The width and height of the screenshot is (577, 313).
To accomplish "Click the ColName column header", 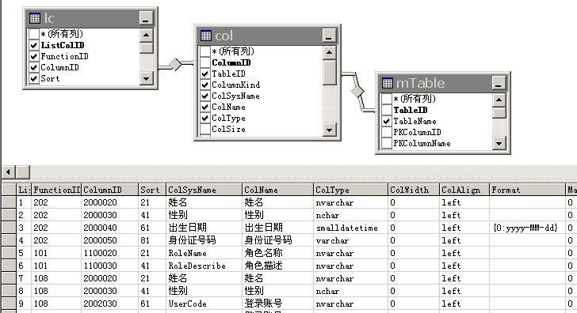I will [278, 190].
